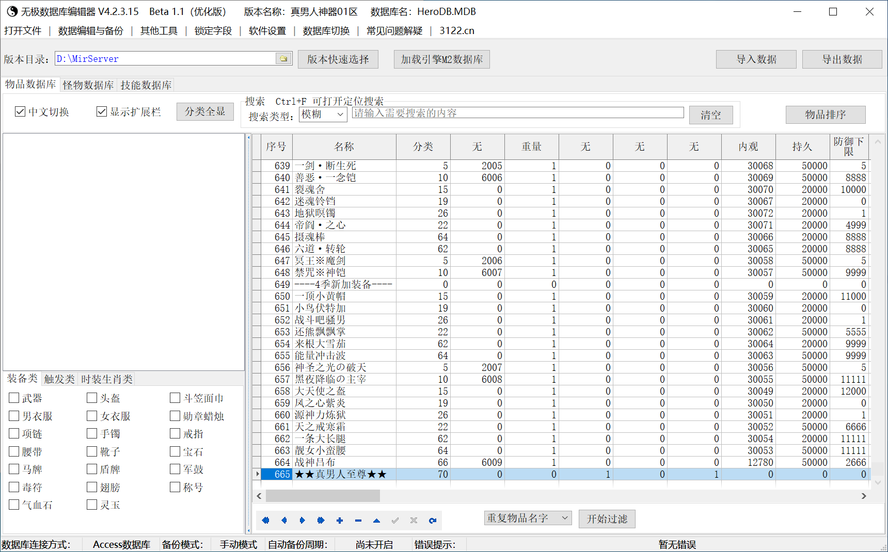Open the 数据编辑与备份 menu
This screenshot has width=888, height=552.
[91, 30]
